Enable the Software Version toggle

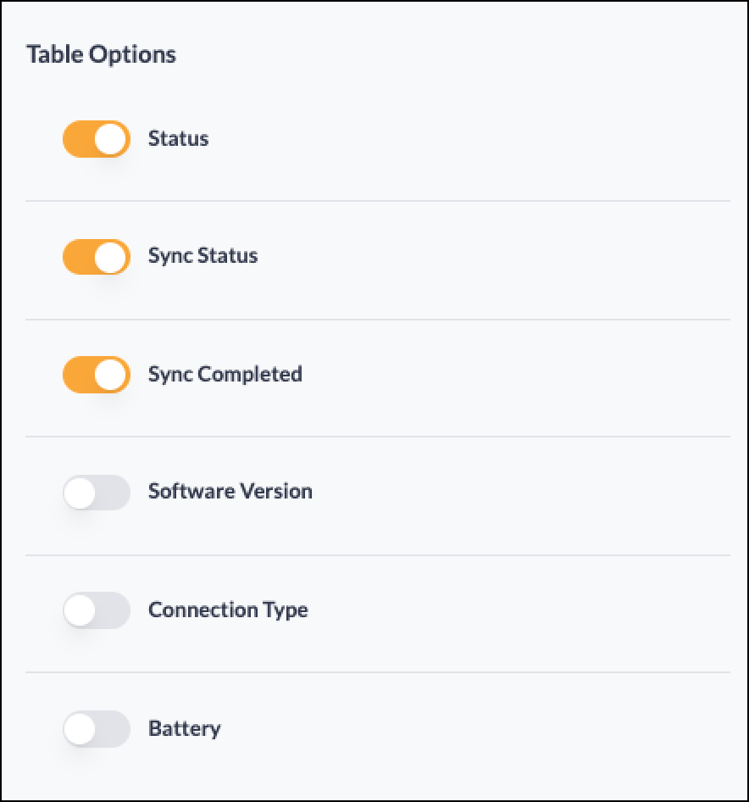pyautogui.click(x=97, y=493)
